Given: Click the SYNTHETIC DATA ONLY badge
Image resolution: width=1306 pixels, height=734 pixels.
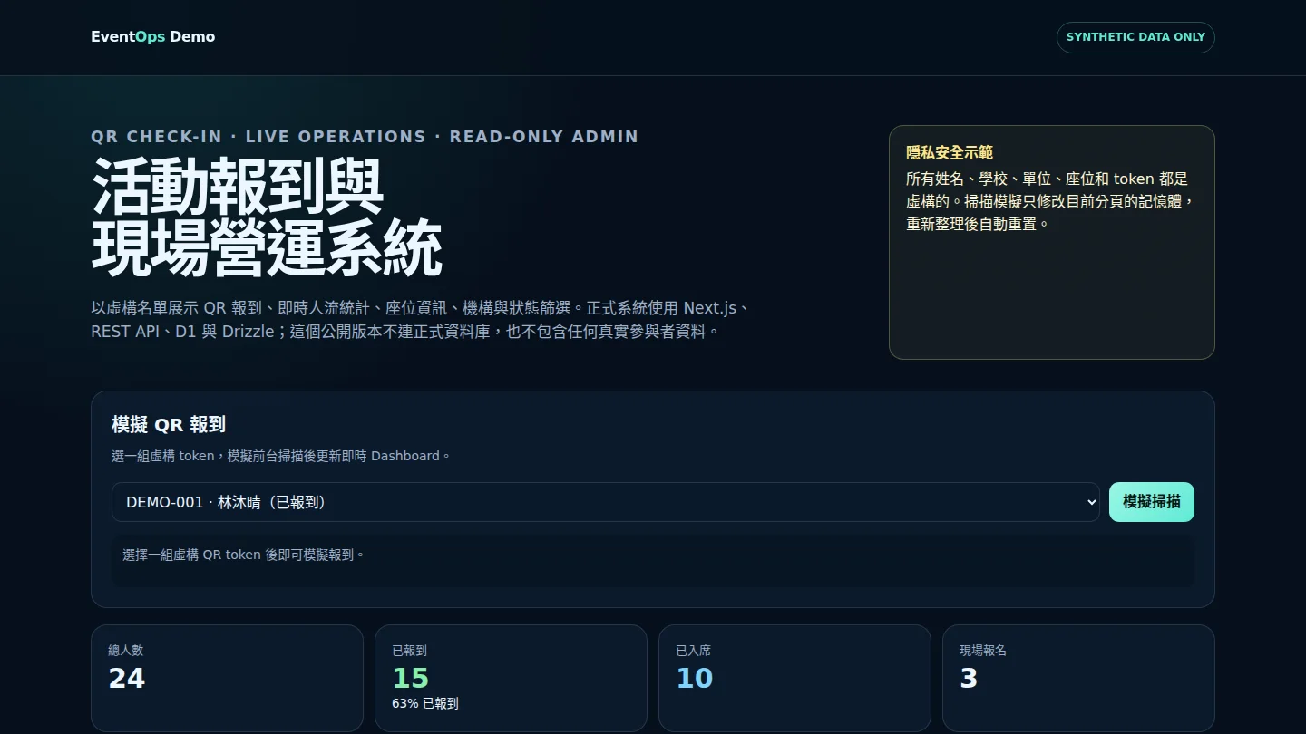Looking at the screenshot, I should coord(1135,37).
